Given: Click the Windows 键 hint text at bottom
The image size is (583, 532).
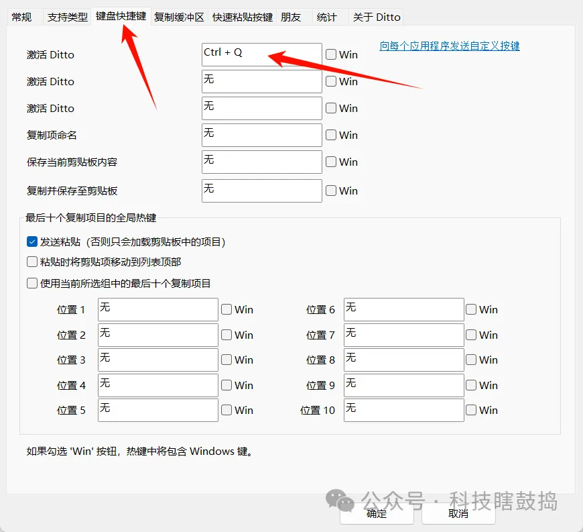Looking at the screenshot, I should (140, 451).
